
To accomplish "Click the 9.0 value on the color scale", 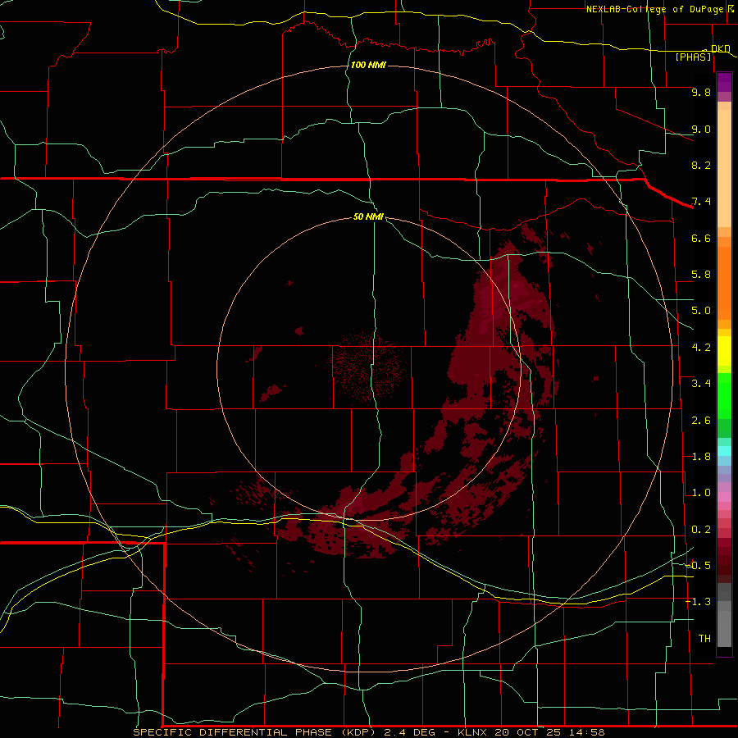I will click(701, 129).
